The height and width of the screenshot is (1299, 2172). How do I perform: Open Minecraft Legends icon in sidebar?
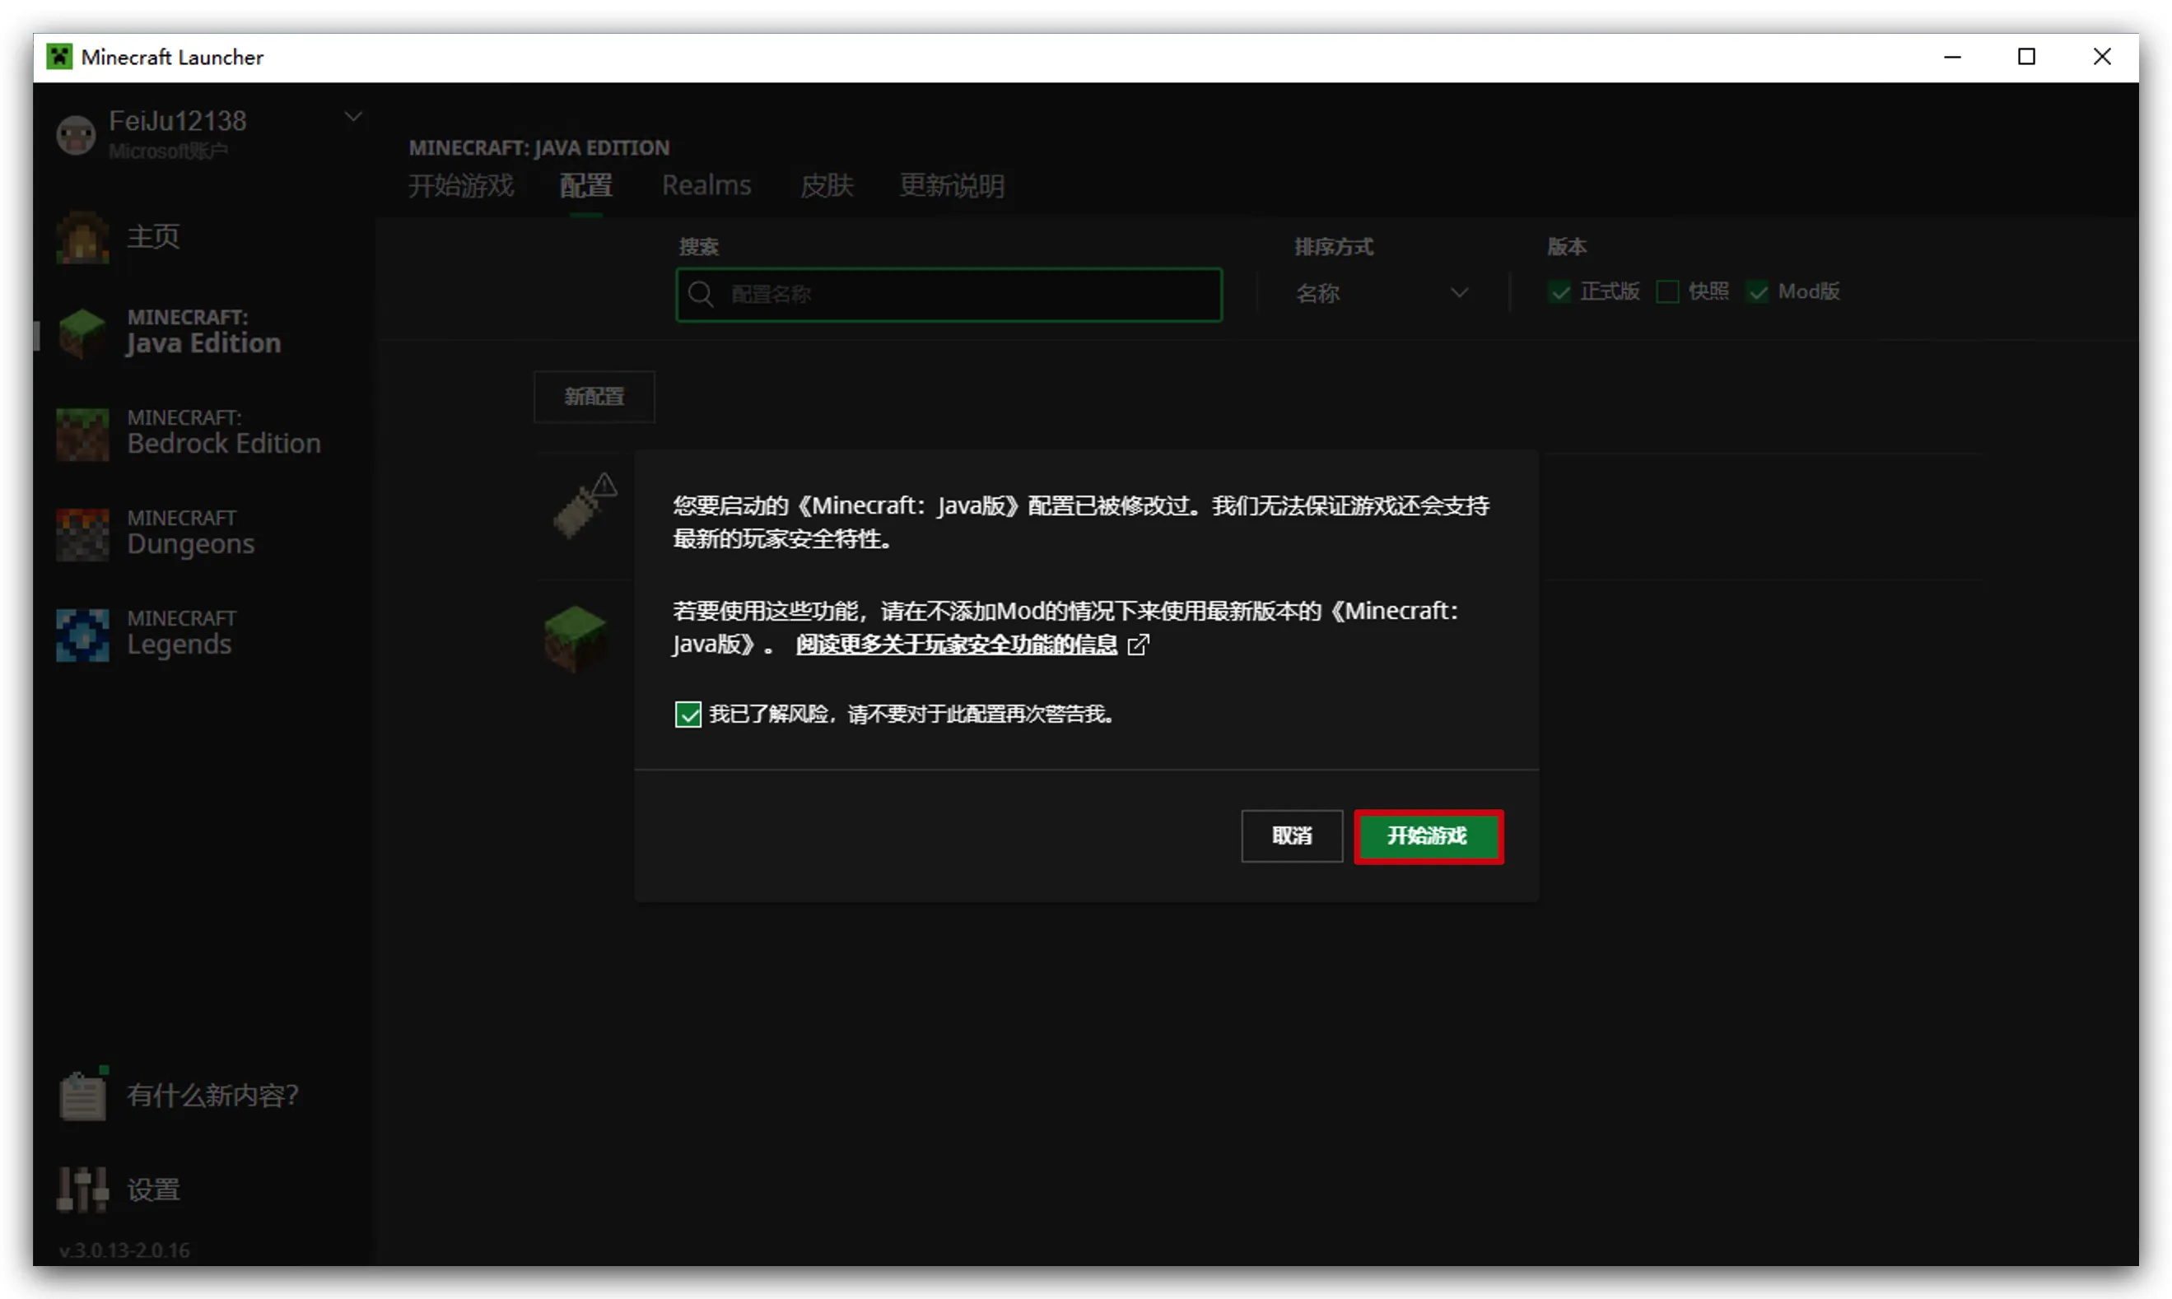point(82,634)
